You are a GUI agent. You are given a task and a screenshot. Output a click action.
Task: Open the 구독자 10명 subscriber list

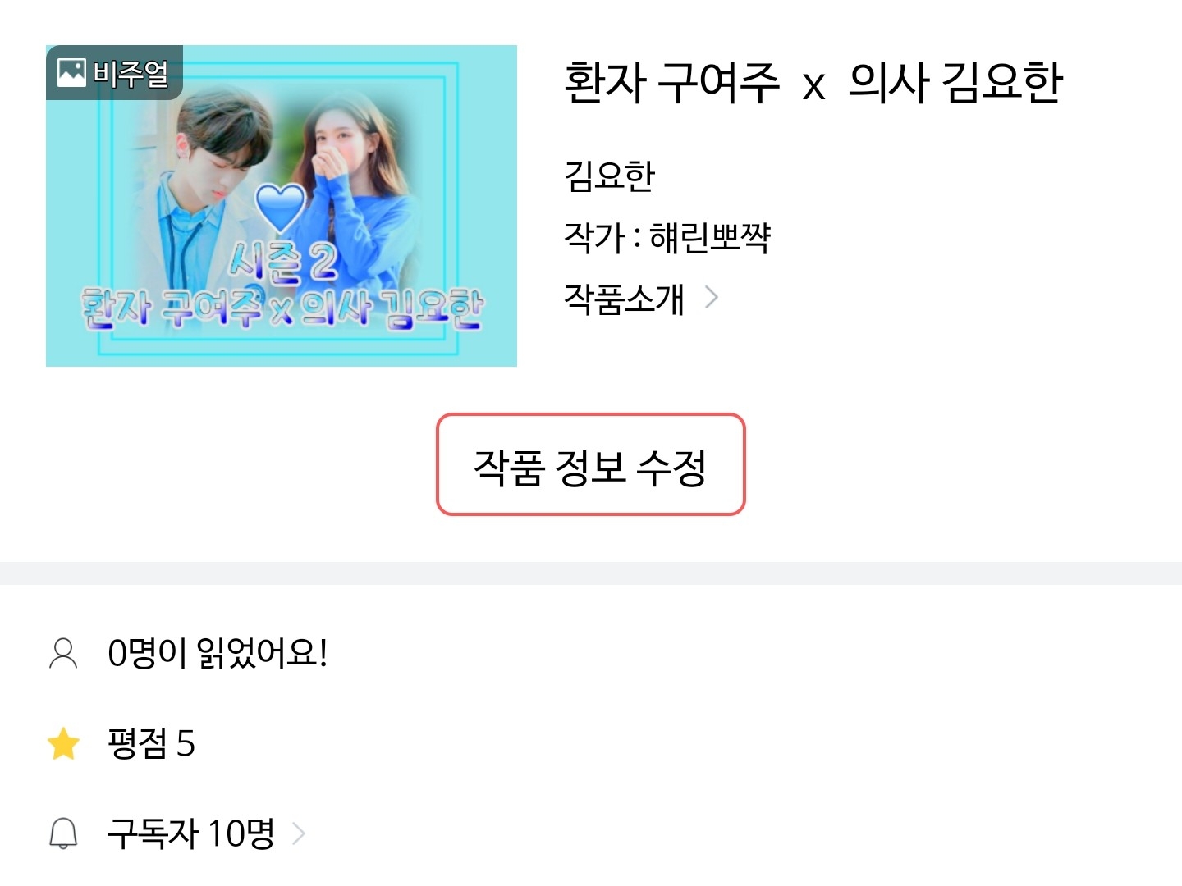pyautogui.click(x=191, y=833)
